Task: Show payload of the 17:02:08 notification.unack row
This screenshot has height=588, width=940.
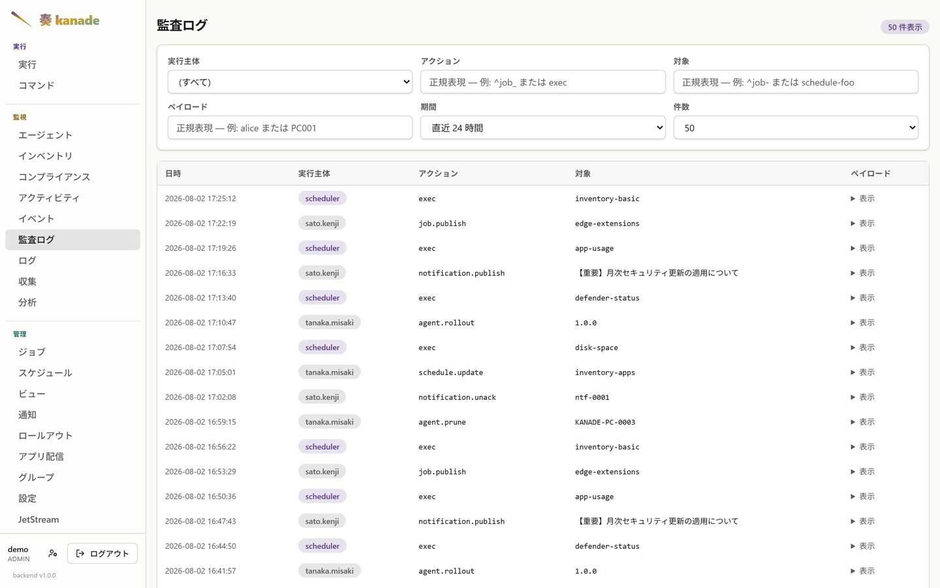Action: pos(862,397)
